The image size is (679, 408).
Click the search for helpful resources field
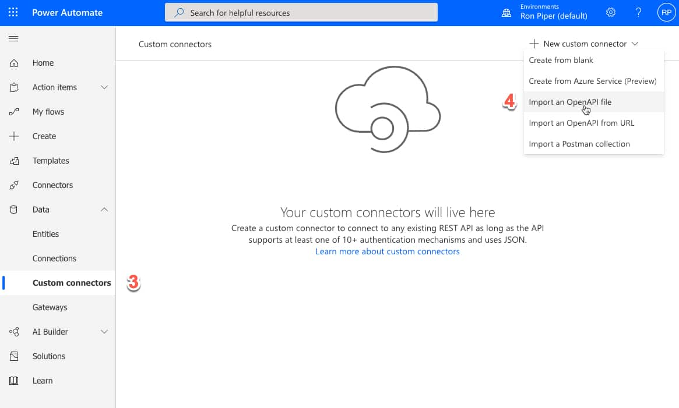301,12
